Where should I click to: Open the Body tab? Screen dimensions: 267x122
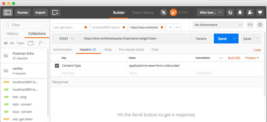(x=108, y=50)
